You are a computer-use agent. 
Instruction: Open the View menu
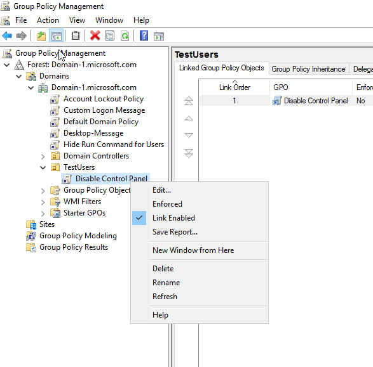pos(77,20)
